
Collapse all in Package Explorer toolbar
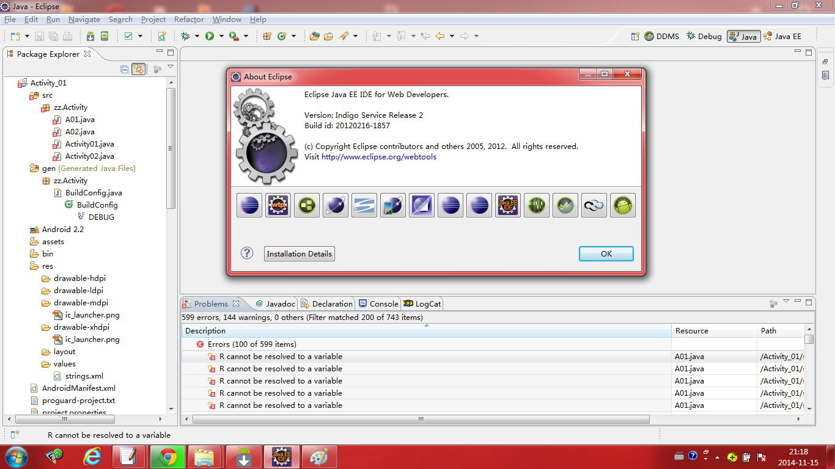[125, 69]
